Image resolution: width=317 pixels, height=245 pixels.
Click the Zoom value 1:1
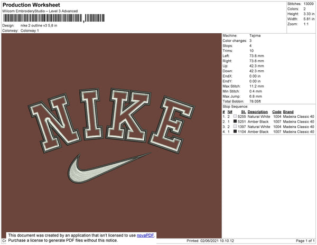pos(306,24)
